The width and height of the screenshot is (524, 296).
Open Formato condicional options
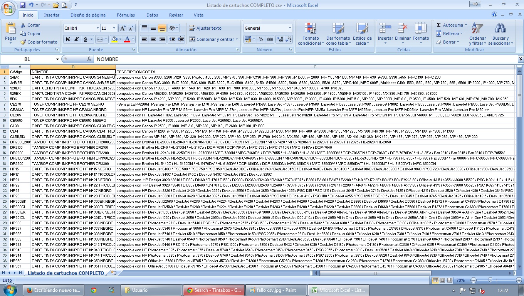pyautogui.click(x=311, y=34)
